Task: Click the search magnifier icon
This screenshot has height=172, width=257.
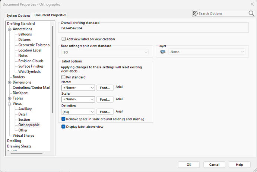Action: (251, 13)
